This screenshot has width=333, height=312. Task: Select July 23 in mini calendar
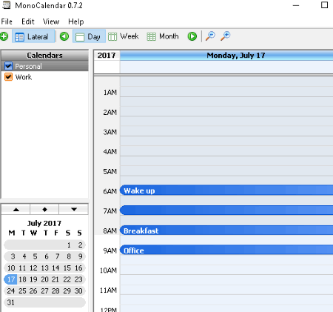coord(78,279)
